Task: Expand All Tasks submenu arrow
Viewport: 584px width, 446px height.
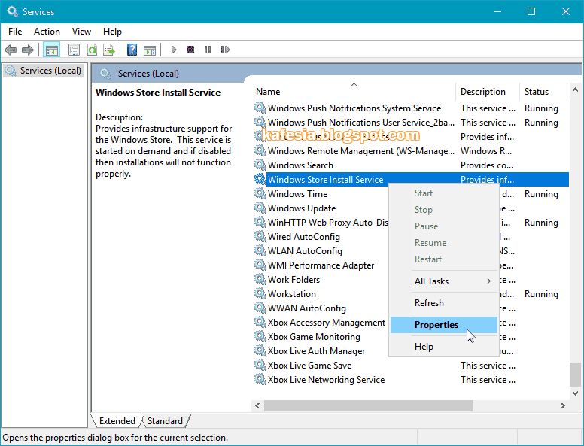Action: [488, 281]
